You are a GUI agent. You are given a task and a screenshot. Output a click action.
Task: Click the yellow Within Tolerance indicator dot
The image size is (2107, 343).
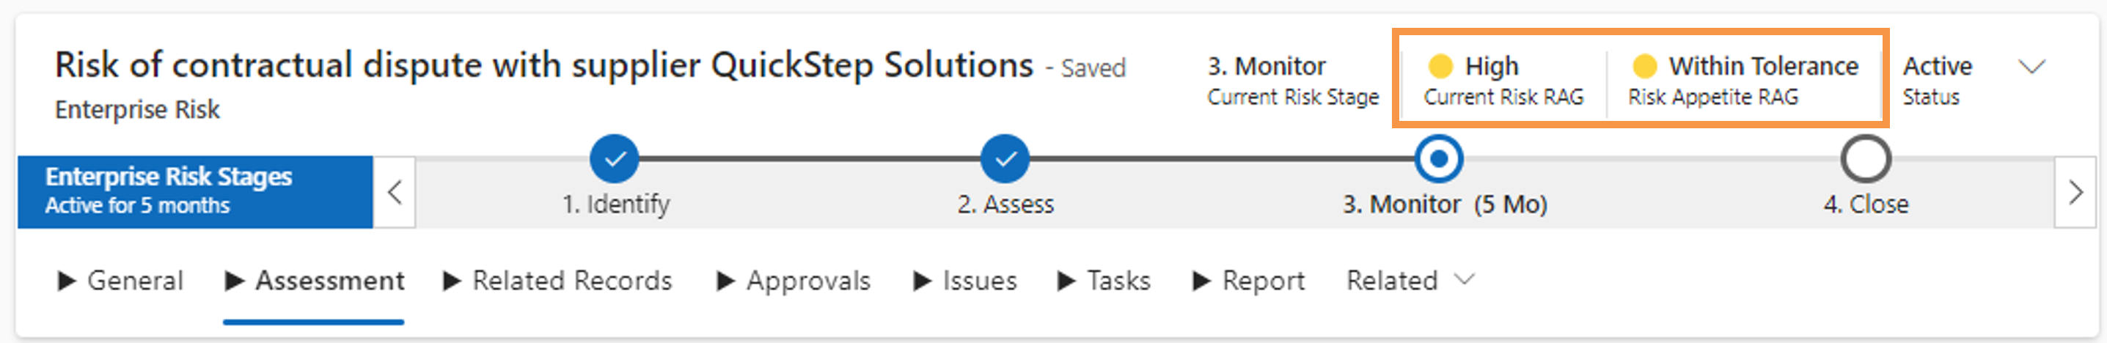click(1644, 65)
